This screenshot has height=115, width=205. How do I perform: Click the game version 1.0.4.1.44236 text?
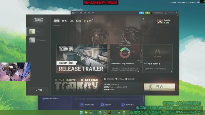[115, 85]
